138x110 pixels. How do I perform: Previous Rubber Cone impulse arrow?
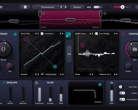(x=90, y=34)
